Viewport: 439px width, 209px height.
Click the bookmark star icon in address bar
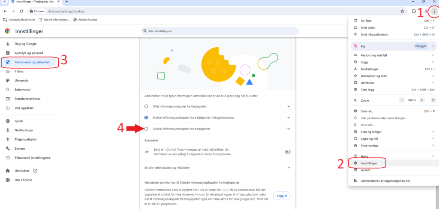[402, 11]
